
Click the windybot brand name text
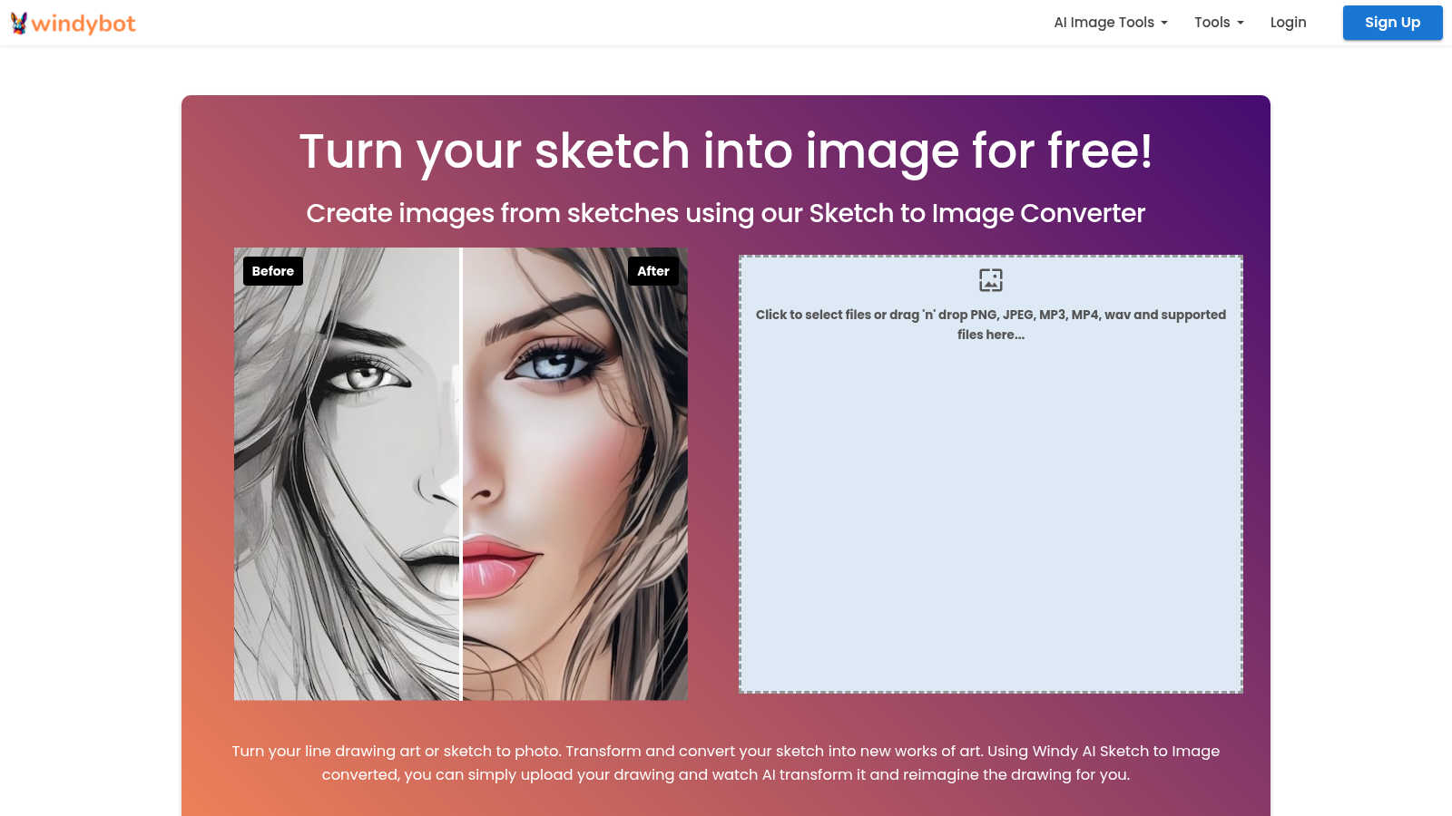click(x=84, y=23)
